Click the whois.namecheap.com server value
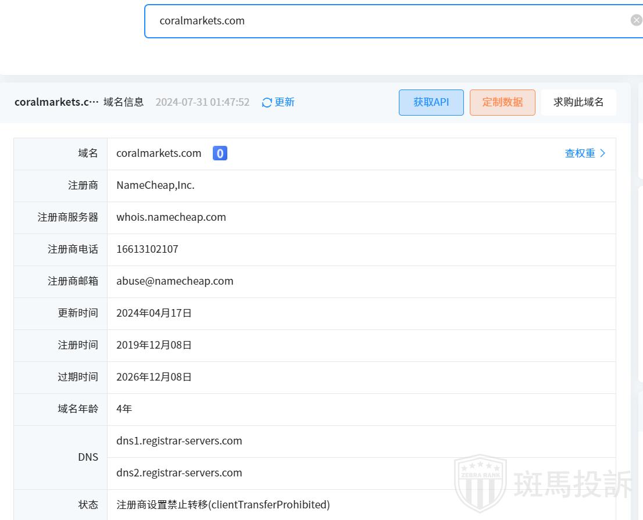Image resolution: width=643 pixels, height=520 pixels. pos(171,217)
